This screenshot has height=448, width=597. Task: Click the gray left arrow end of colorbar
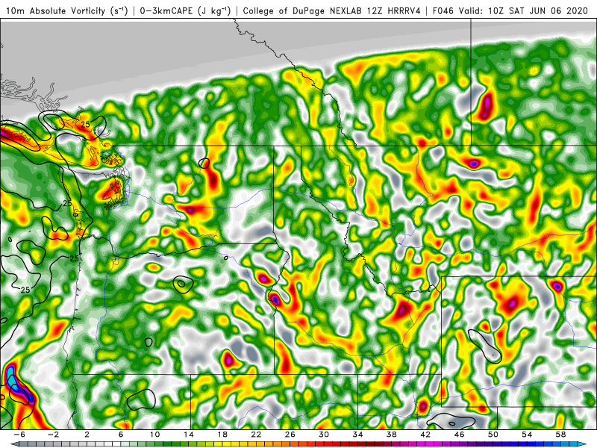pyautogui.click(x=13, y=444)
